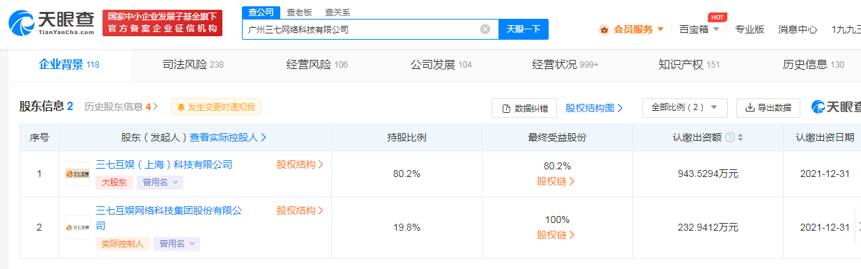Open 股权结构图 link

pos(594,108)
